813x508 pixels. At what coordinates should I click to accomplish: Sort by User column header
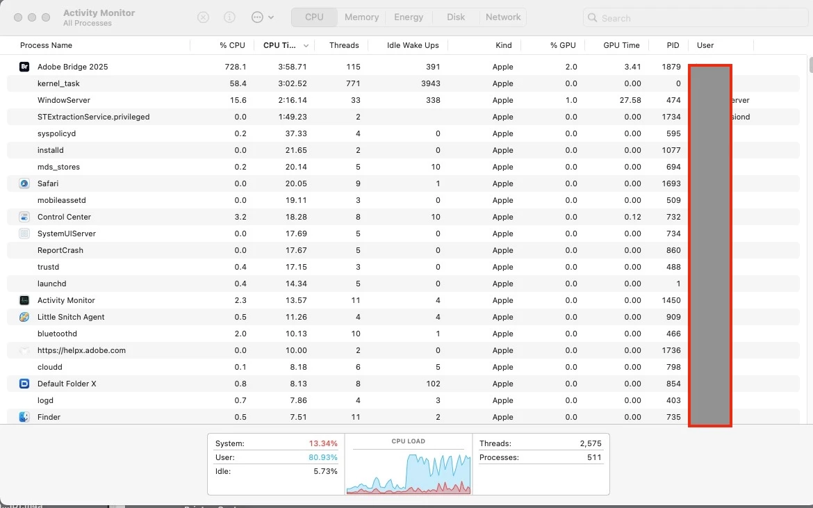(705, 45)
